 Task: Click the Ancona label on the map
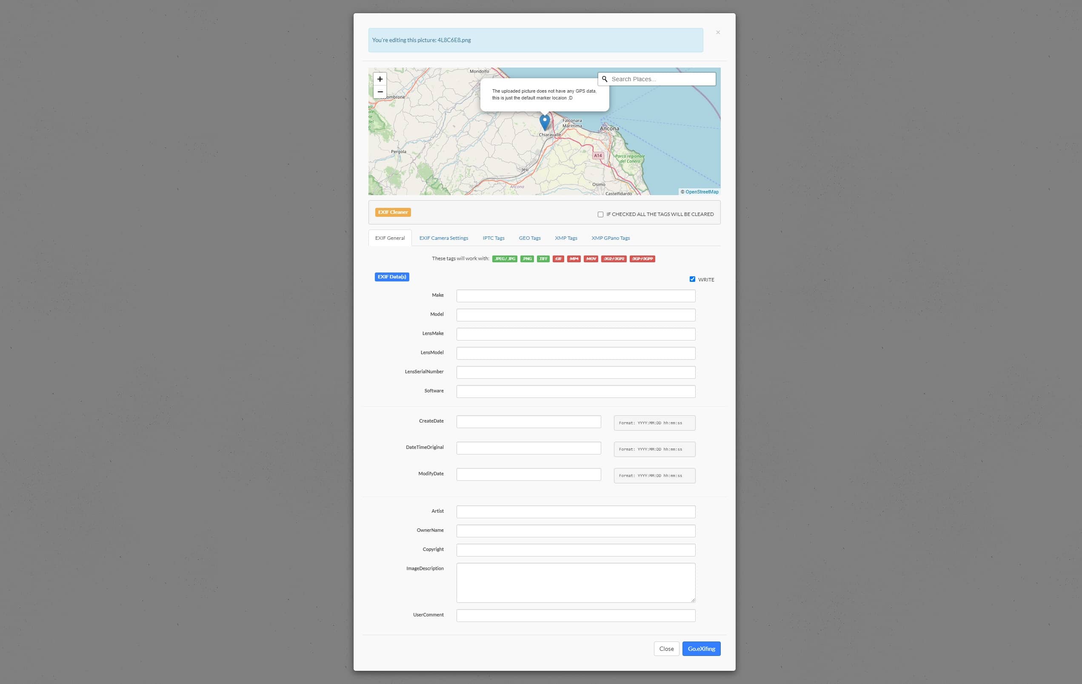click(x=609, y=128)
